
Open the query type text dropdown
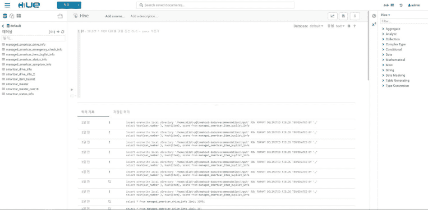(340, 26)
